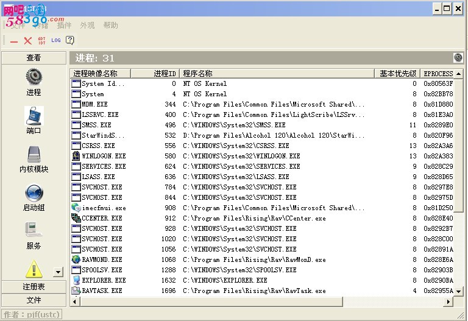Click the 进程: 31 header label
This screenshot has width=468, height=321.
pyautogui.click(x=94, y=58)
